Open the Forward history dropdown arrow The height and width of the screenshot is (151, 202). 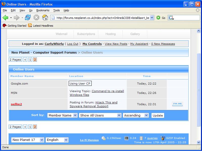pos(22,18)
